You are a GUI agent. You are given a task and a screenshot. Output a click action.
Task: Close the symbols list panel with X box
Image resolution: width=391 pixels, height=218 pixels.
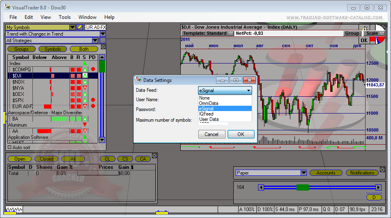click(103, 47)
